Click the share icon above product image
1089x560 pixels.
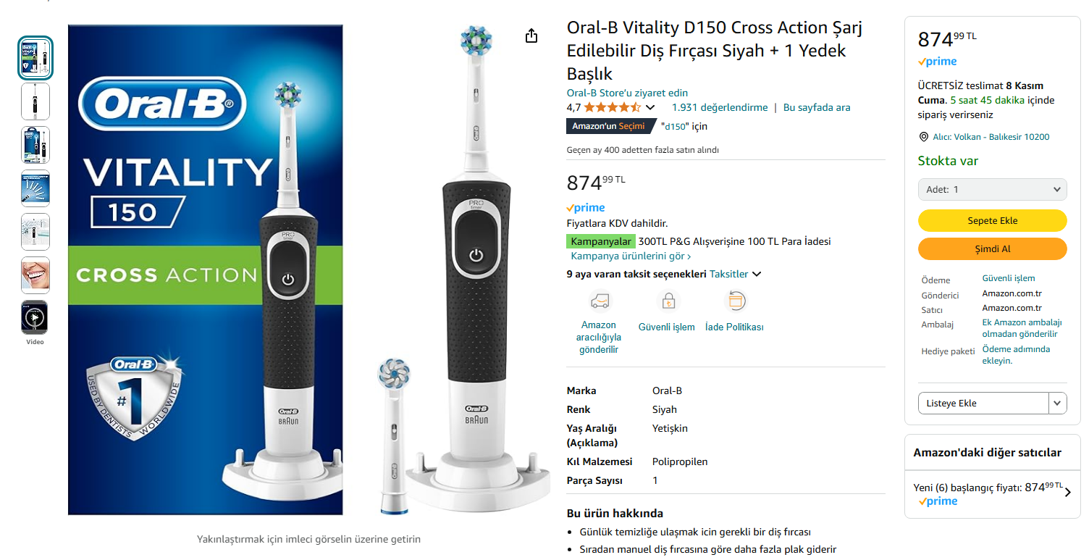pos(531,35)
